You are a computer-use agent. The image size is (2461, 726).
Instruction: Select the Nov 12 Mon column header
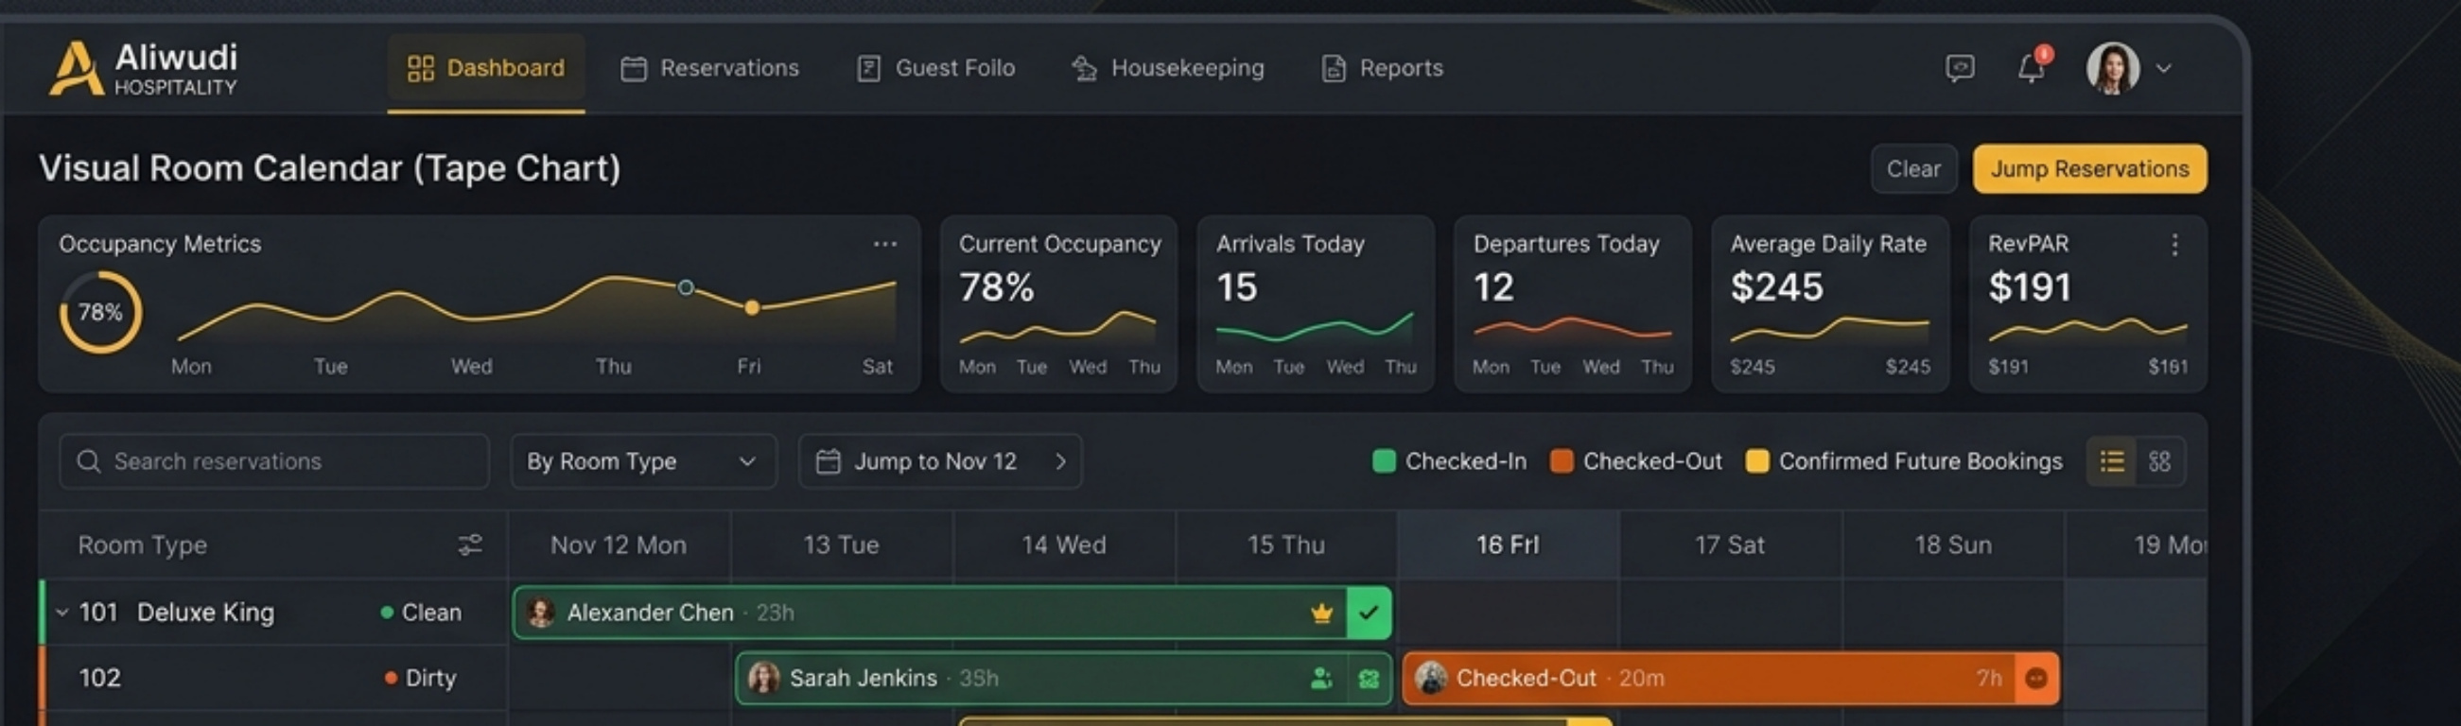coord(619,544)
